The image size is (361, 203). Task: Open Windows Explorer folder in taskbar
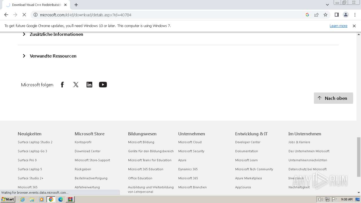pyautogui.click(x=32, y=199)
